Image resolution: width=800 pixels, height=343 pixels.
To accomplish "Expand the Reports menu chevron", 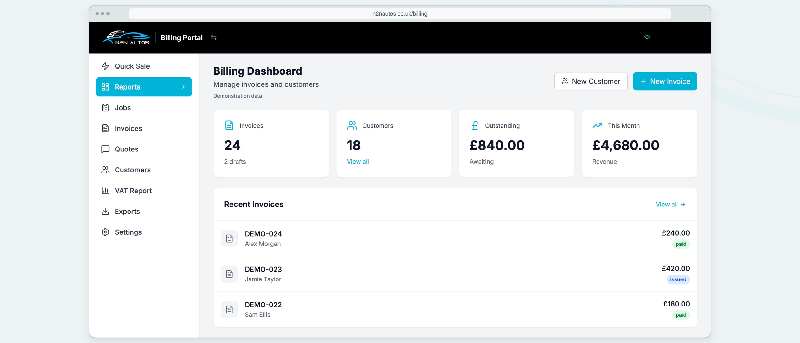I will 183,87.
